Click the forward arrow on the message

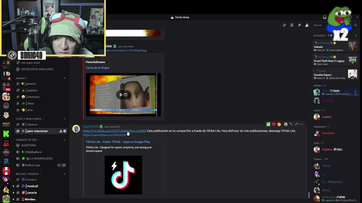(x=296, y=124)
